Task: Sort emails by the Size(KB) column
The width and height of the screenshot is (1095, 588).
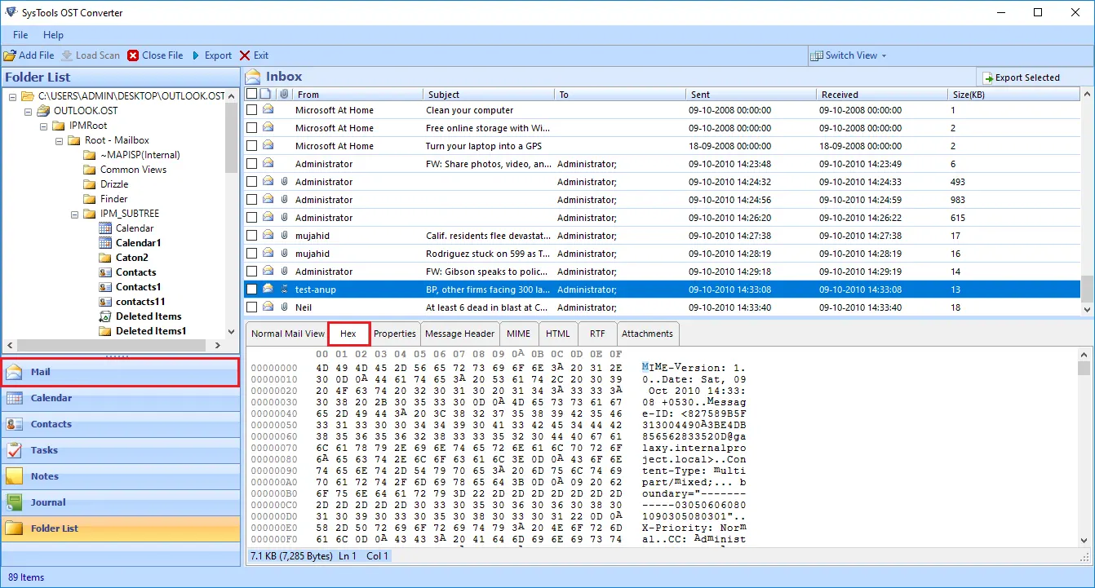Action: tap(1014, 95)
